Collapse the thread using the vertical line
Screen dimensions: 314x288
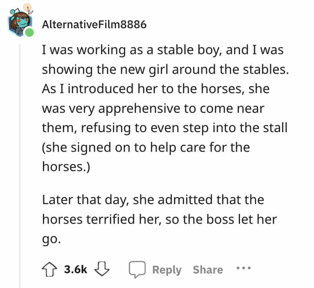click(20, 157)
